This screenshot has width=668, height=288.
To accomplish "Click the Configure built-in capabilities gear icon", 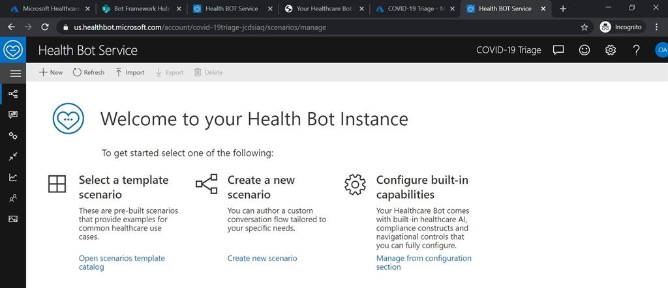I will tap(355, 184).
